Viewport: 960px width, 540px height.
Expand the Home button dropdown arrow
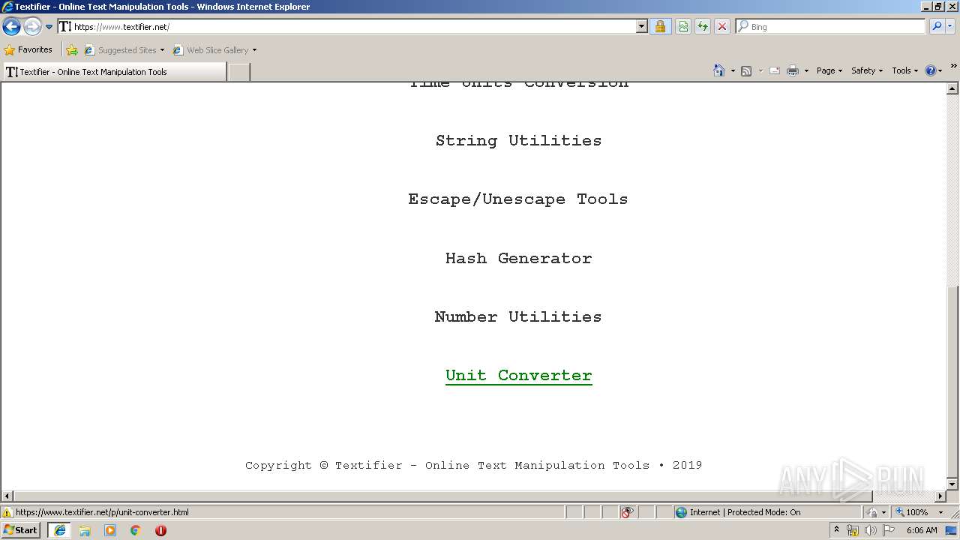733,71
